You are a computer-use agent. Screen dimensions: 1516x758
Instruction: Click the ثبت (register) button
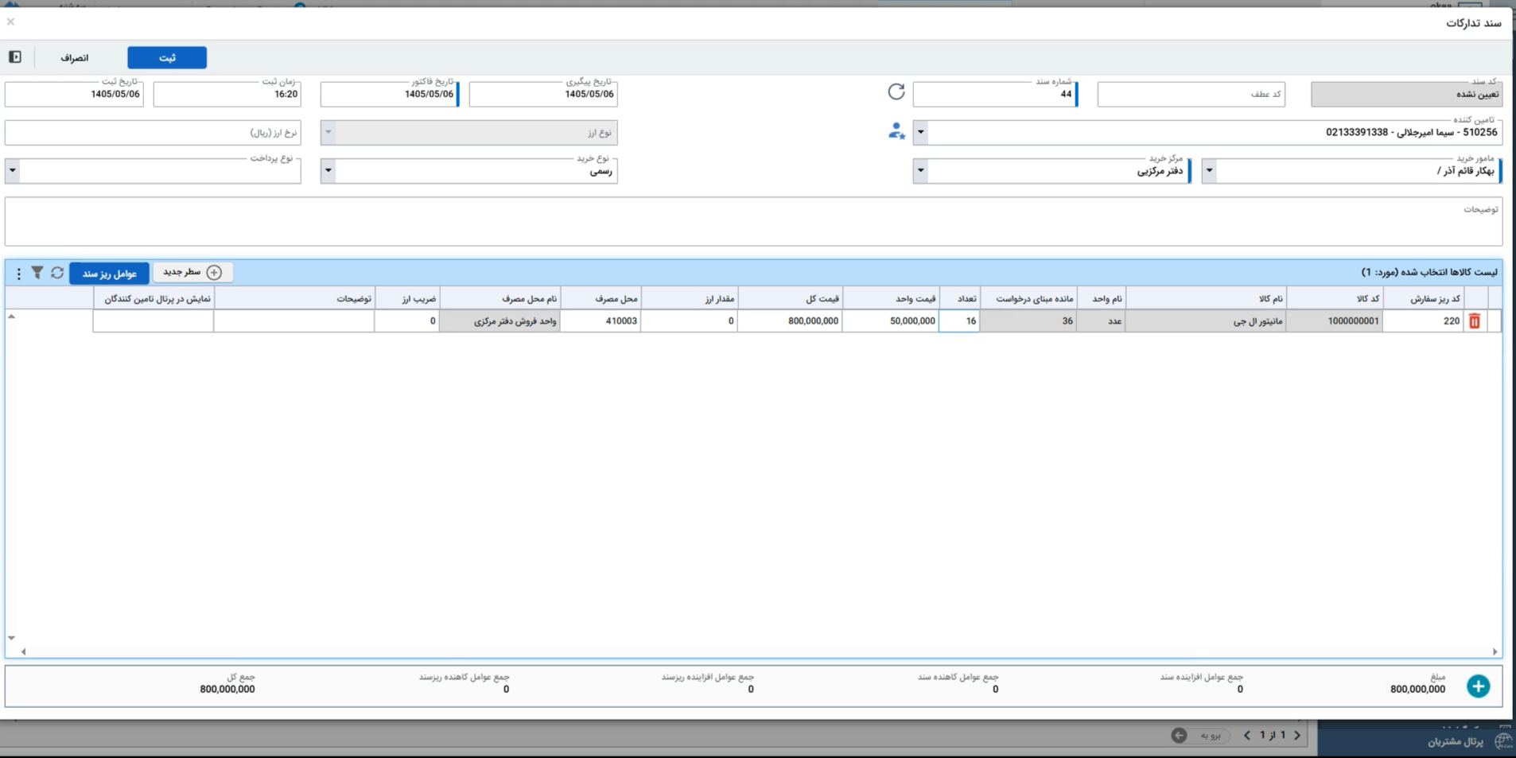pyautogui.click(x=167, y=57)
